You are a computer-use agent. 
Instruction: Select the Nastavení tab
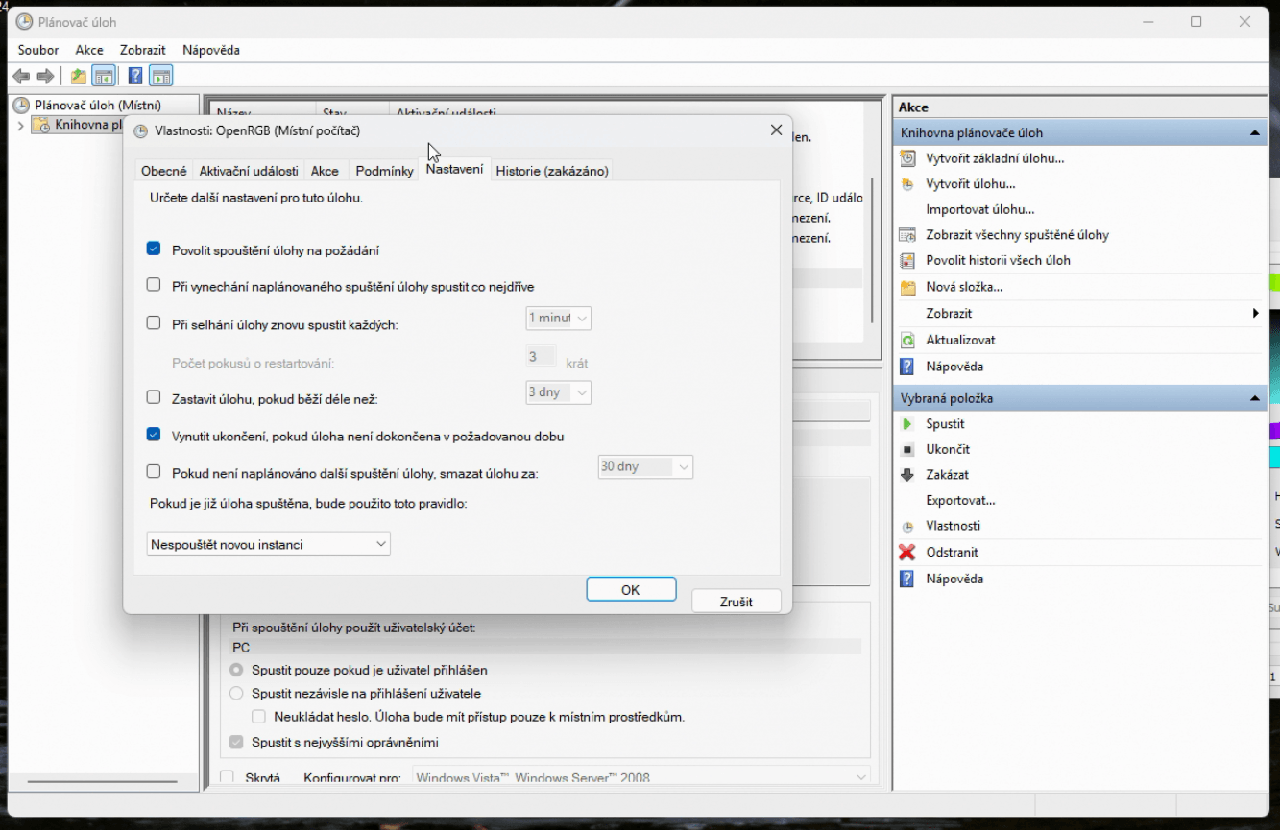pos(455,169)
